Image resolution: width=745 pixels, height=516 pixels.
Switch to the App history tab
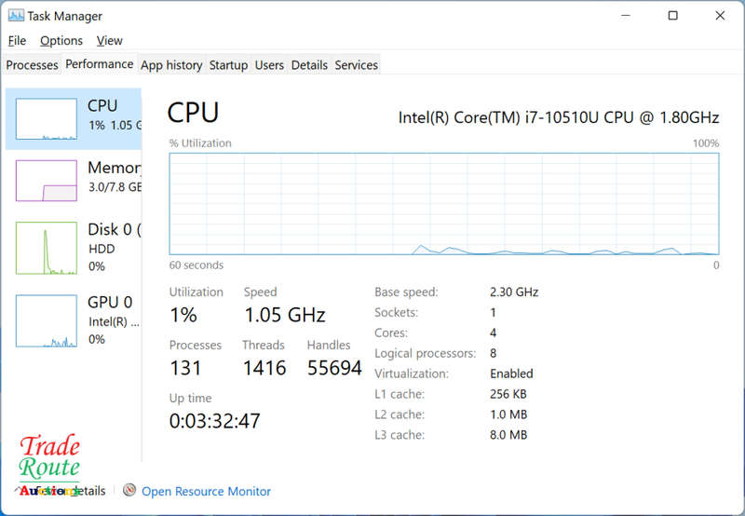(171, 64)
